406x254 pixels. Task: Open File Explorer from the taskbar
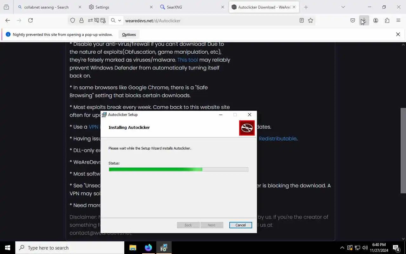[133, 248]
